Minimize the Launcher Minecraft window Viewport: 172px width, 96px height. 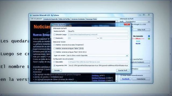(x=140, y=15)
